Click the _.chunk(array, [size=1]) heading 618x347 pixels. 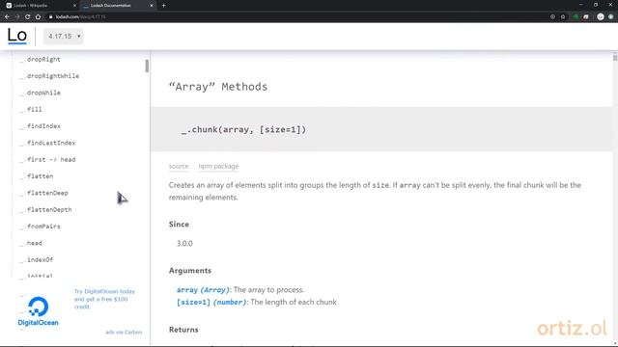243,129
